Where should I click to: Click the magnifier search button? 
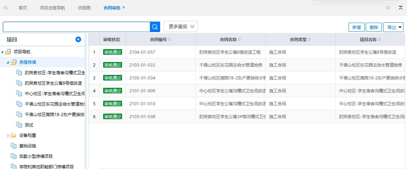click(x=155, y=27)
